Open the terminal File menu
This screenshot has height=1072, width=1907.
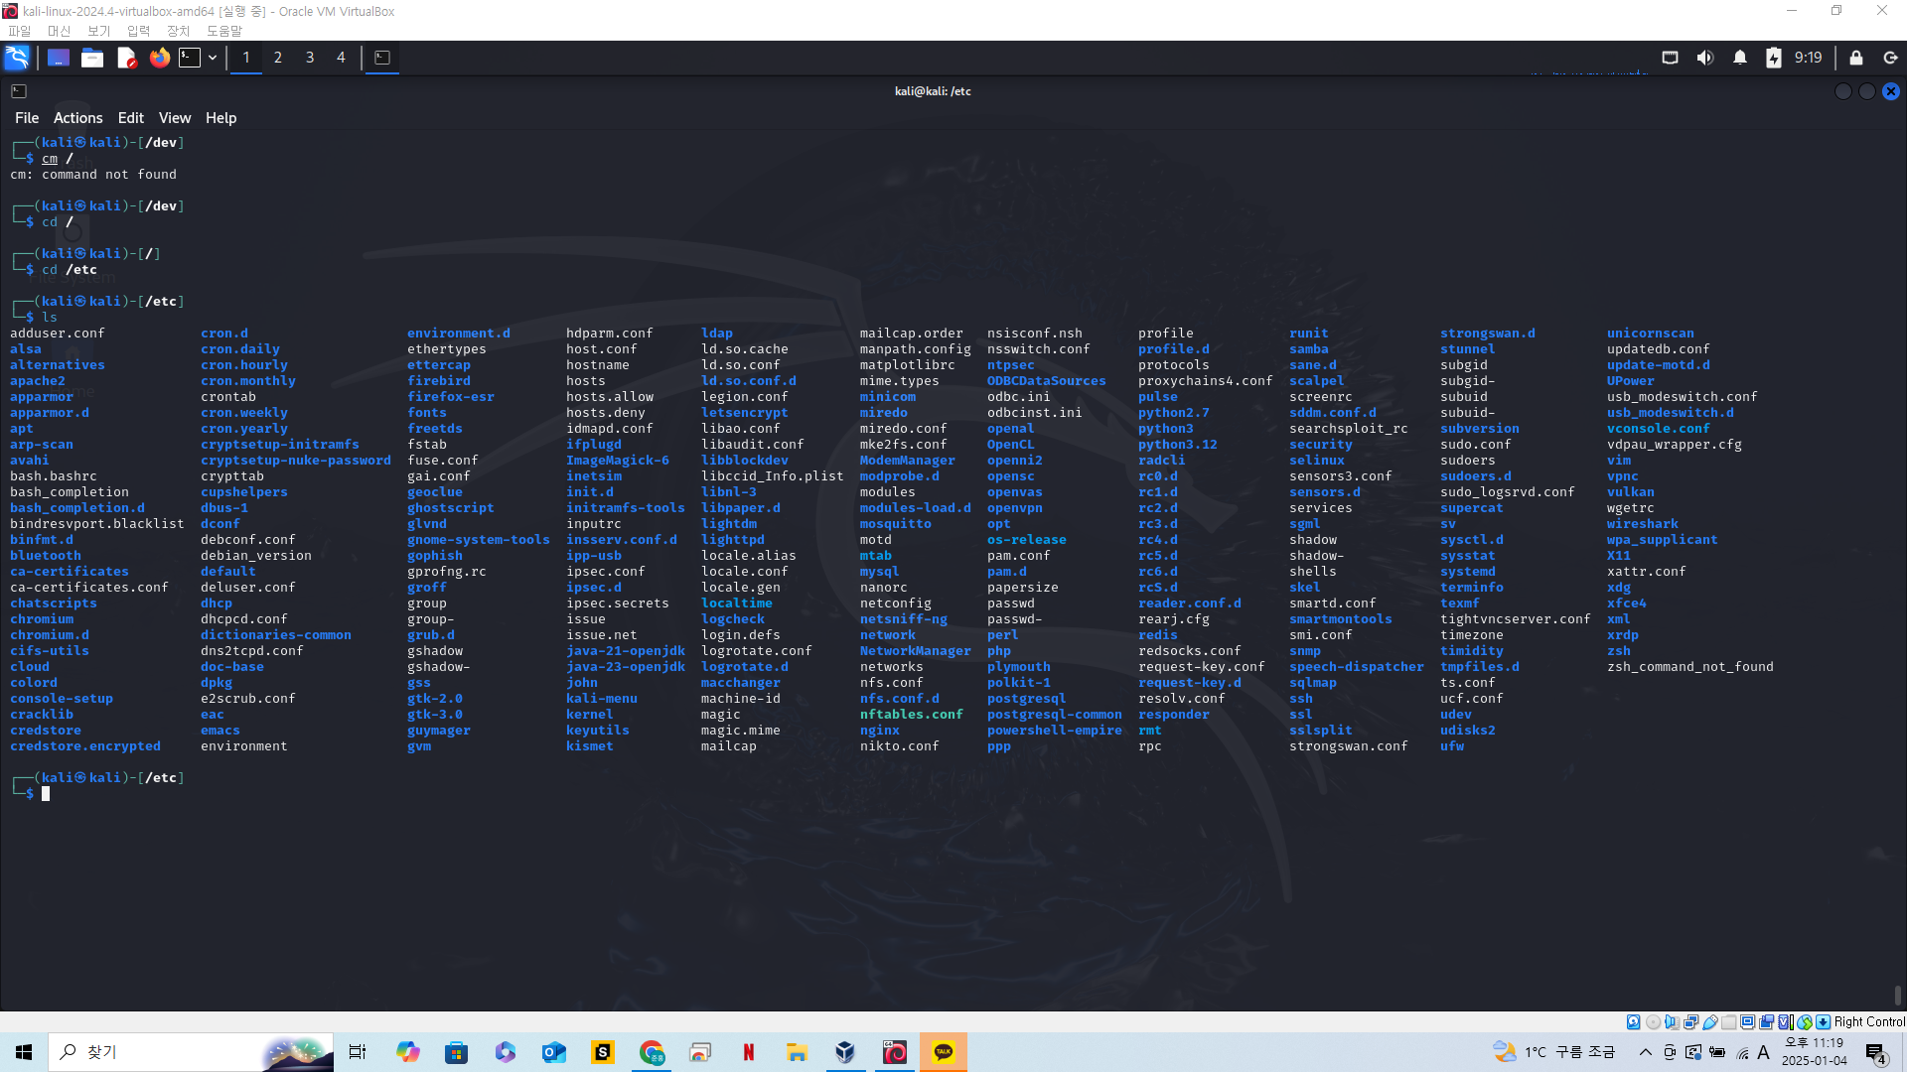click(x=27, y=117)
